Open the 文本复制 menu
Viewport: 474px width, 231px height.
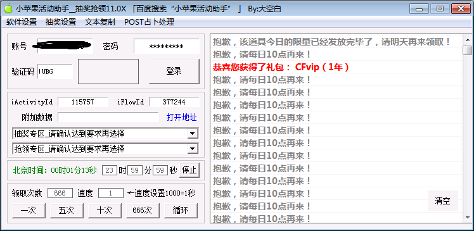point(100,22)
